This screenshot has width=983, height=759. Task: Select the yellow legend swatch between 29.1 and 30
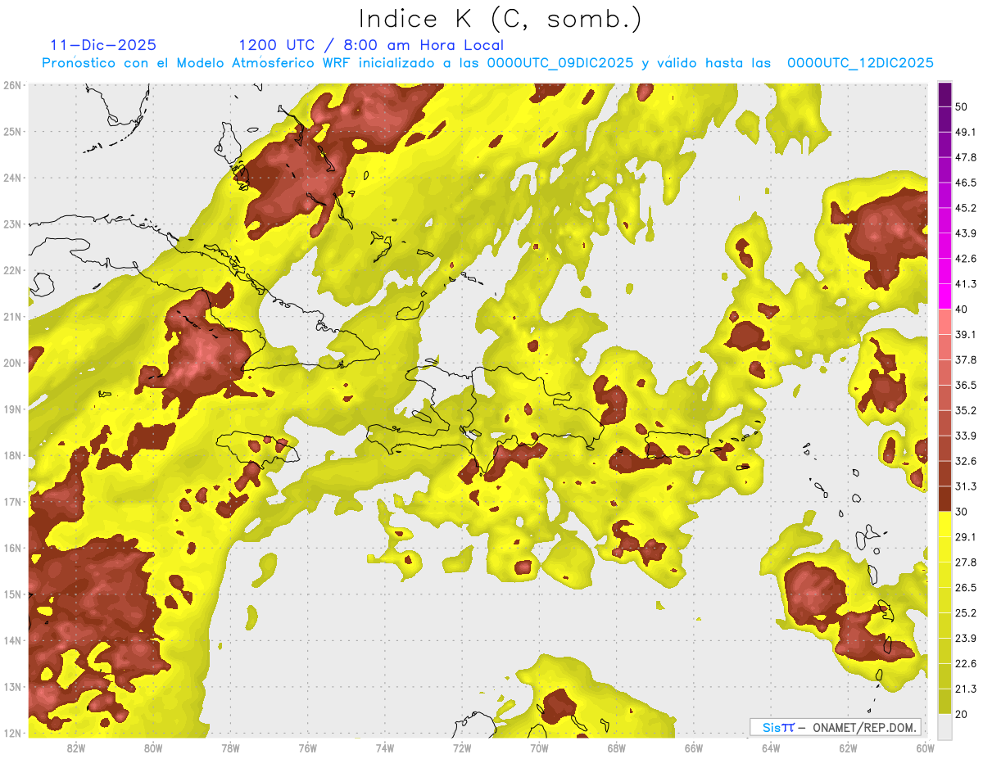(945, 524)
